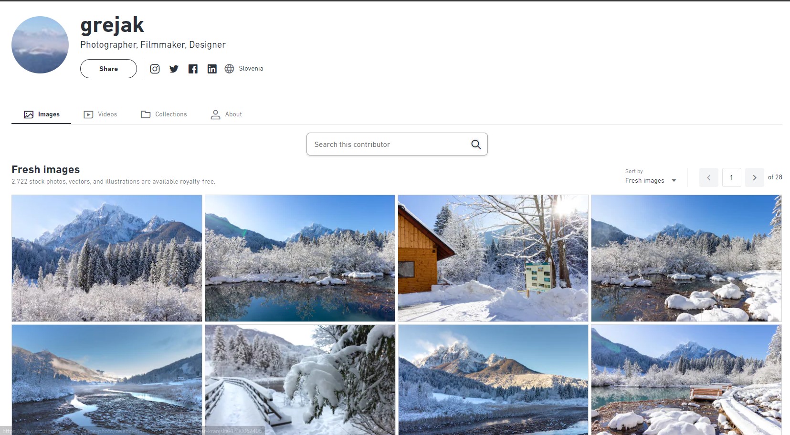Click the search magnifier icon
The height and width of the screenshot is (435, 790).
click(x=475, y=144)
